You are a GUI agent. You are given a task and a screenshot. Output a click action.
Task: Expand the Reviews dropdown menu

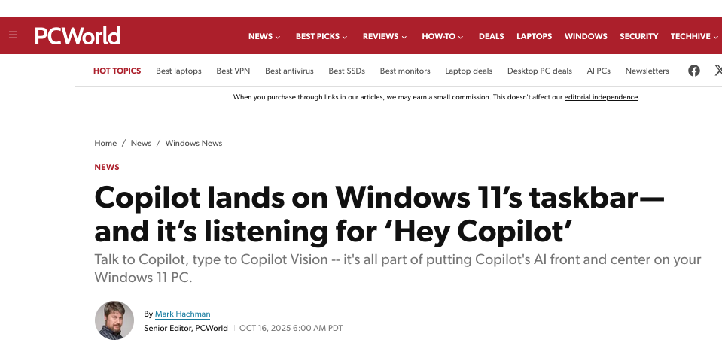(x=385, y=36)
